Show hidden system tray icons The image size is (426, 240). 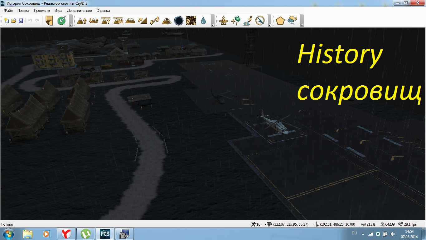click(x=363, y=234)
